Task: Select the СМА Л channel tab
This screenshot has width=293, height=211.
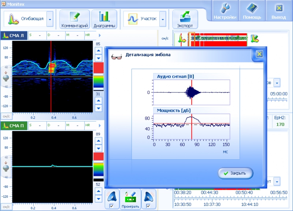Action: coord(14,36)
